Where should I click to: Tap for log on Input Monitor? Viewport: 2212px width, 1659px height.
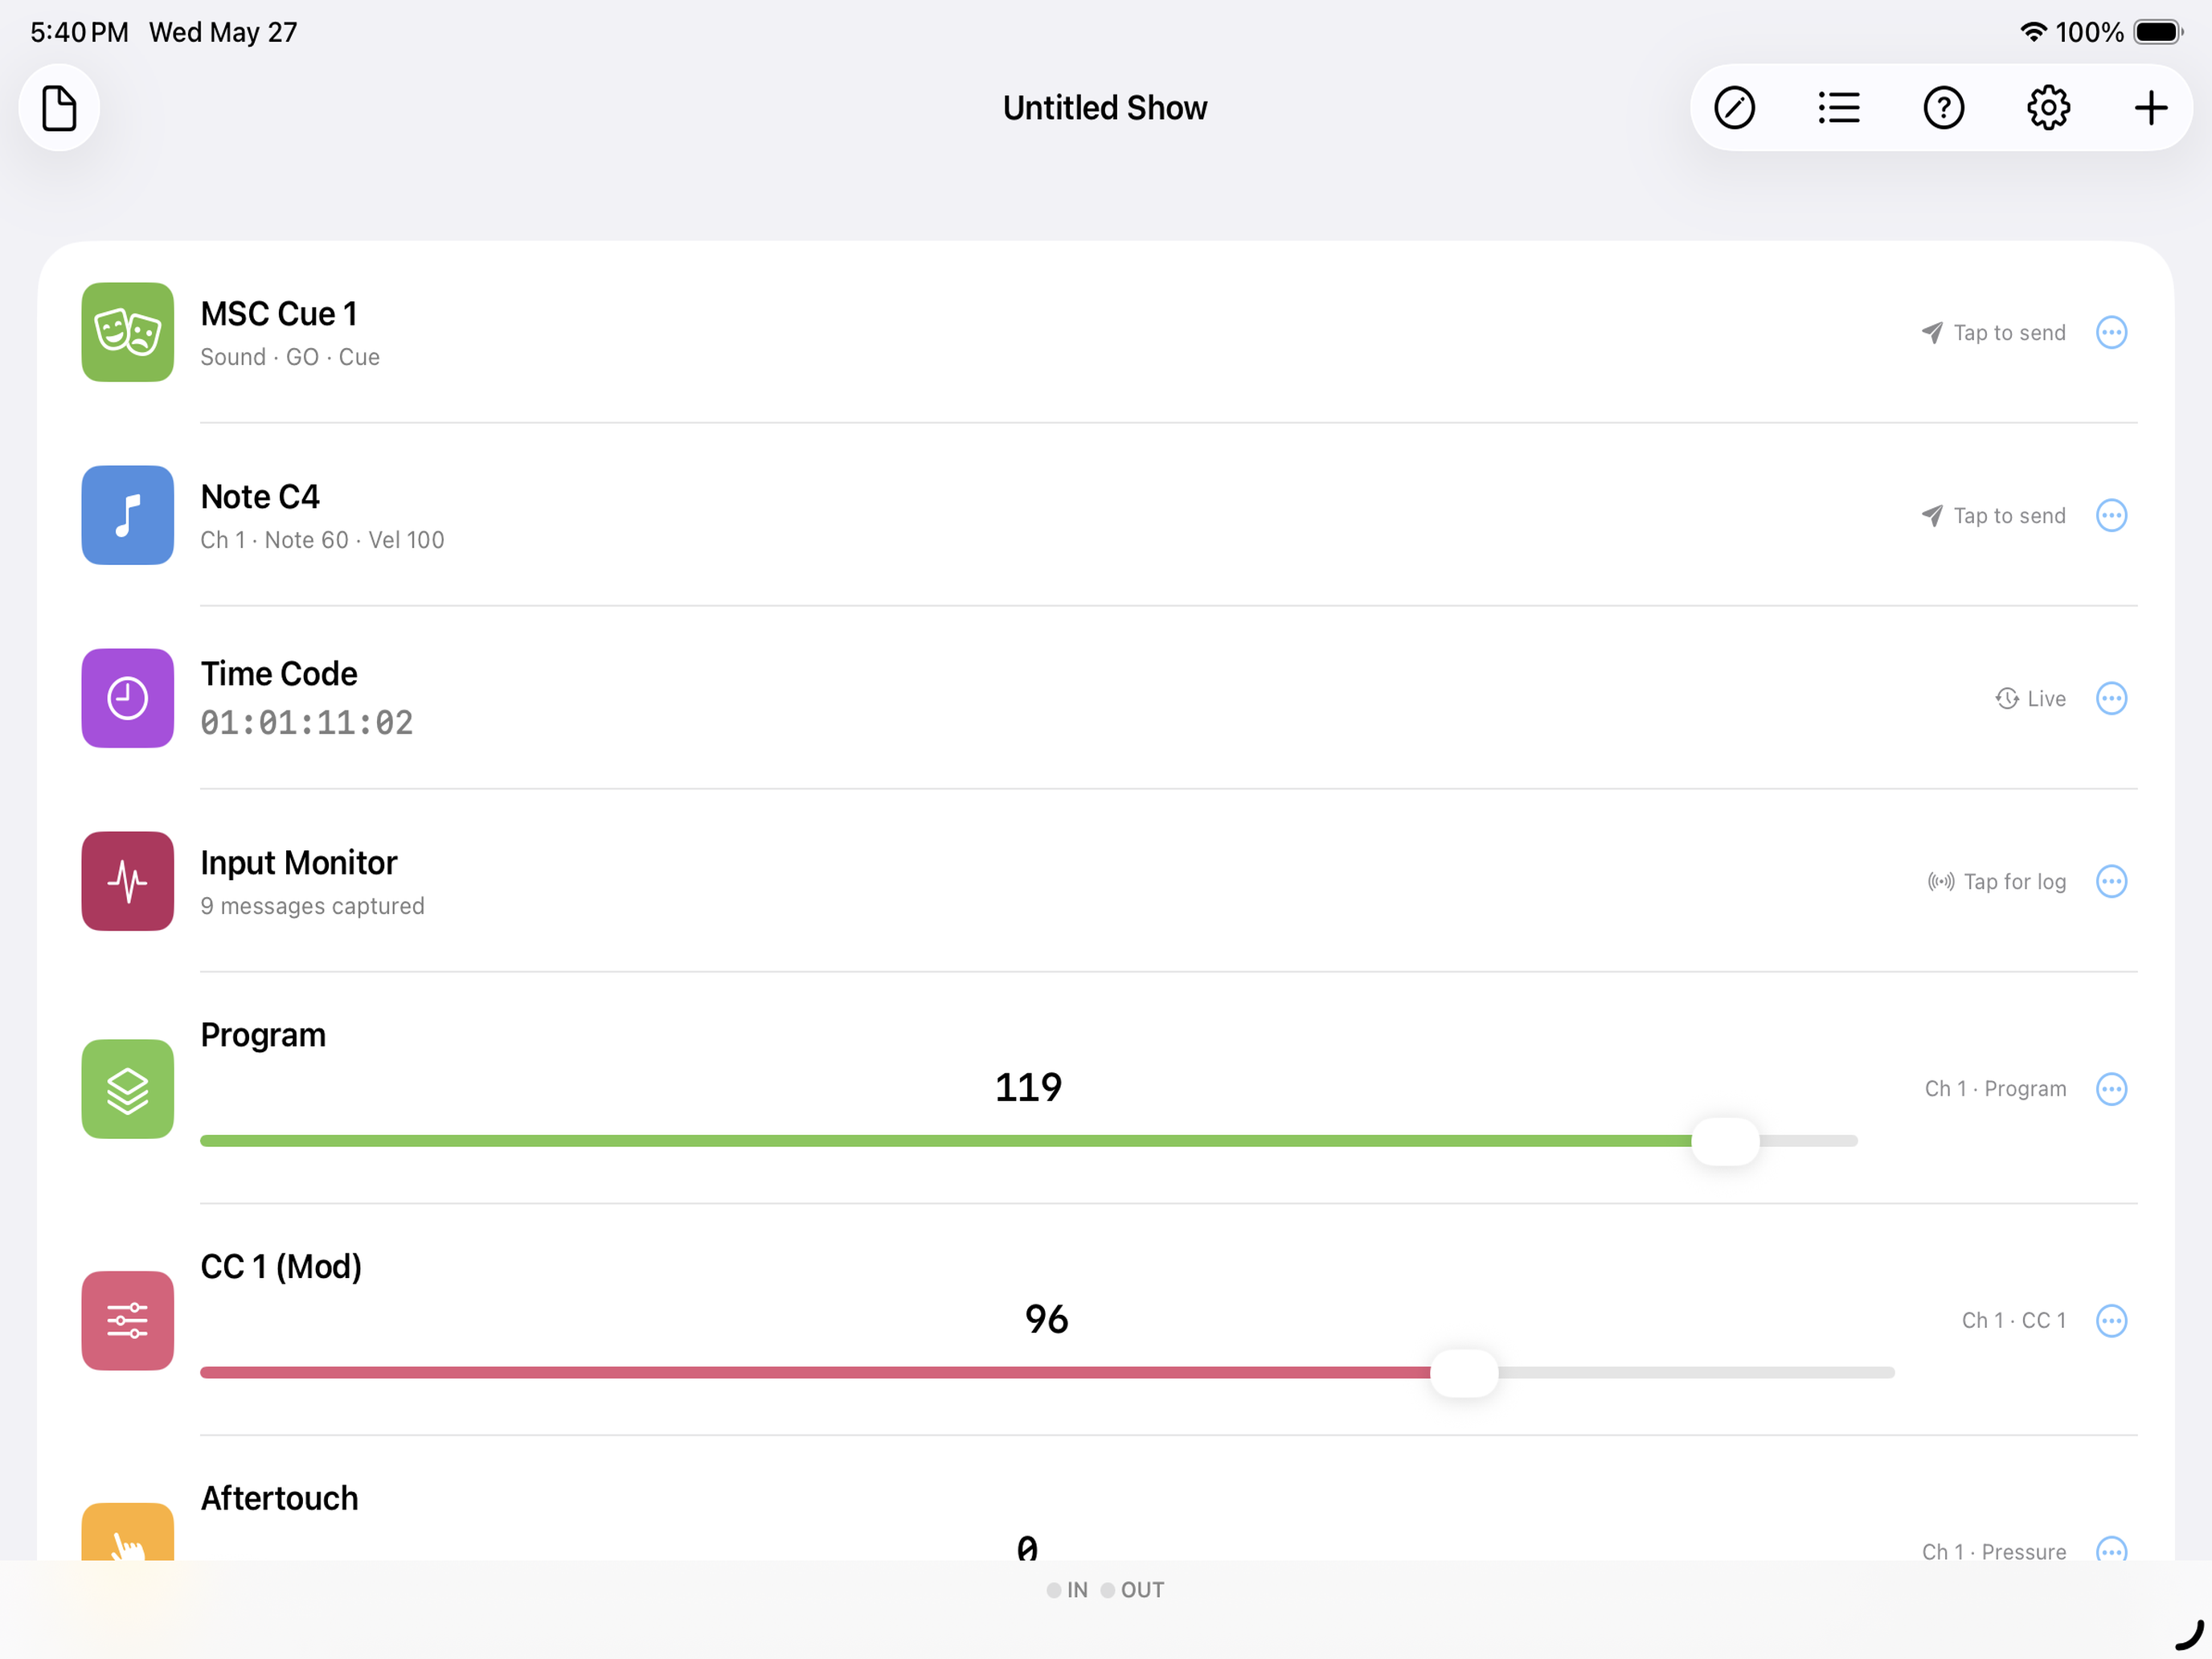[1996, 881]
